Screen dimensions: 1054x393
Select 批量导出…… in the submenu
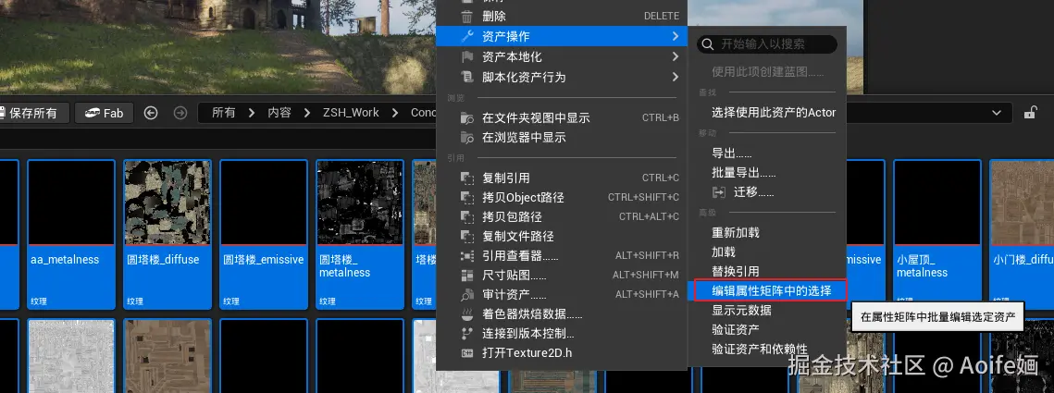[x=743, y=173]
